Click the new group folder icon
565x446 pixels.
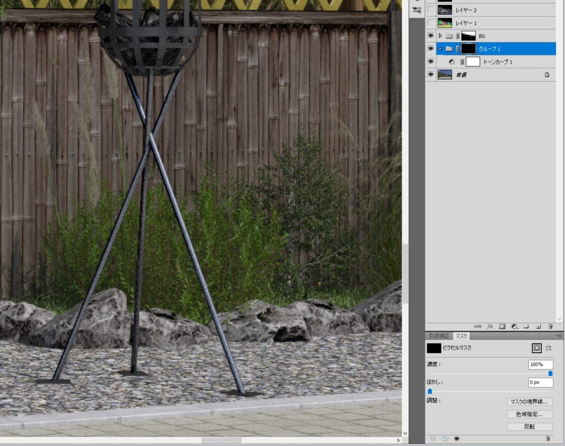(526, 326)
